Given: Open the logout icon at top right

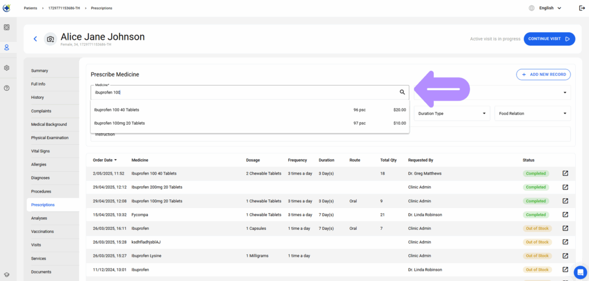Looking at the screenshot, I should [582, 8].
